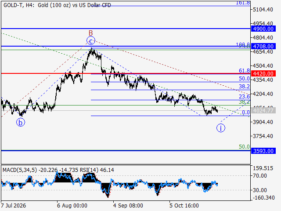Click the 5104.40 price axis value
This screenshot has height=211, width=281.
coord(263,10)
